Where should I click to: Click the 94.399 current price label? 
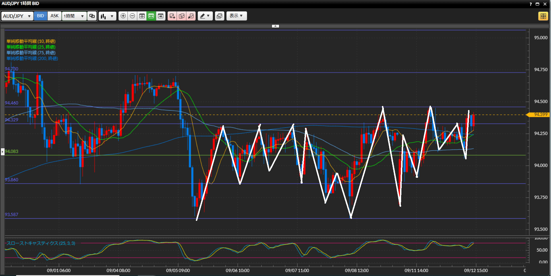tap(540, 115)
